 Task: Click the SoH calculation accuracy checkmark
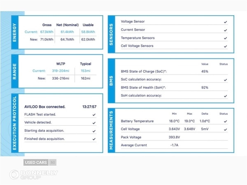pos(225,95)
